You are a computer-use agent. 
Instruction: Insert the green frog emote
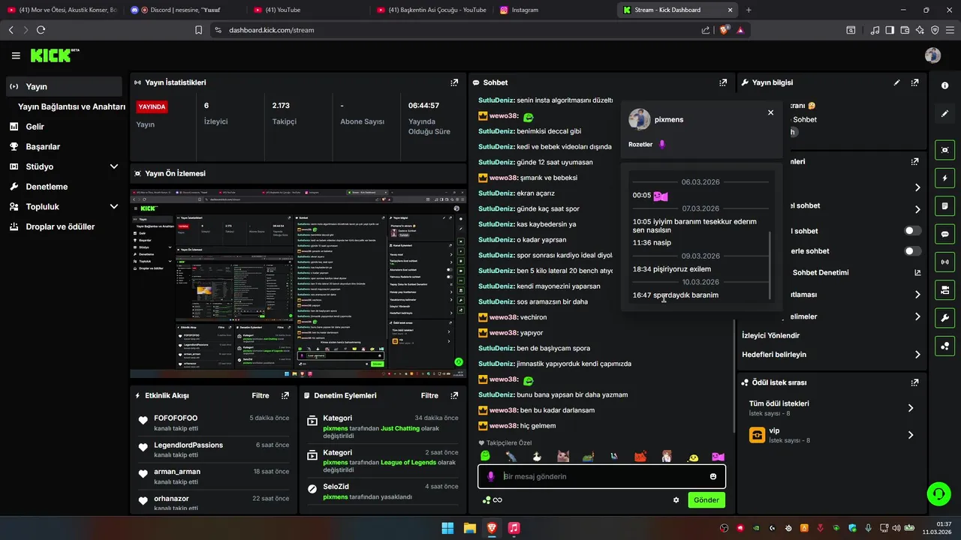[486, 456]
